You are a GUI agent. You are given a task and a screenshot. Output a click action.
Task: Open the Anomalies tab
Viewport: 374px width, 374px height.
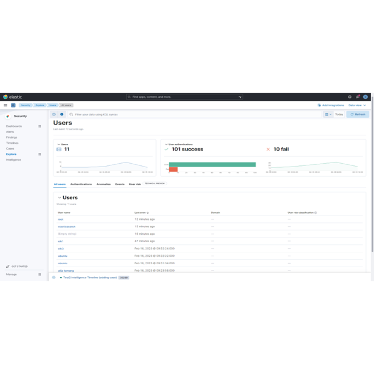coord(103,184)
